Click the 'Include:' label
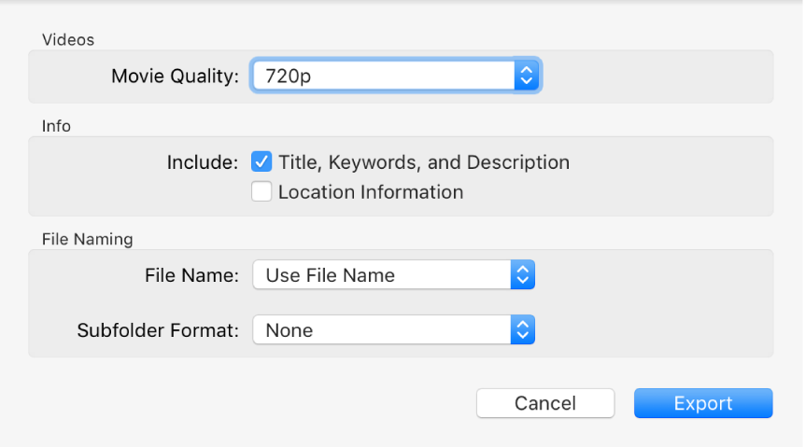The image size is (805, 447). pos(203,162)
